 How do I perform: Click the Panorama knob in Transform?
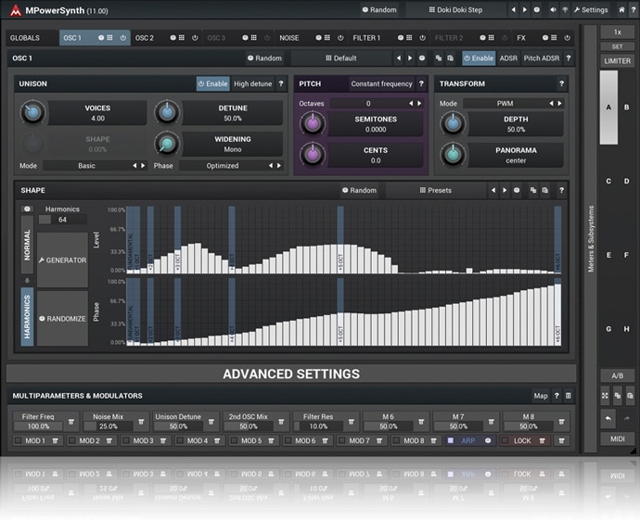click(453, 155)
